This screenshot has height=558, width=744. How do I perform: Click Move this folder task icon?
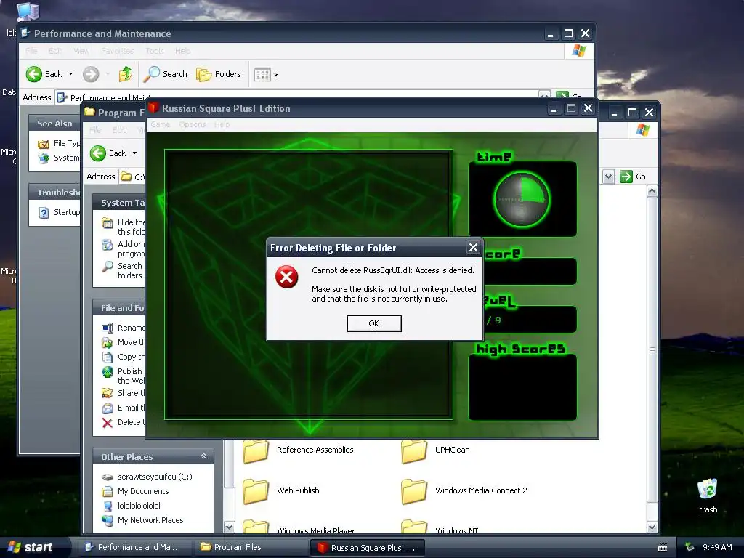tap(108, 343)
